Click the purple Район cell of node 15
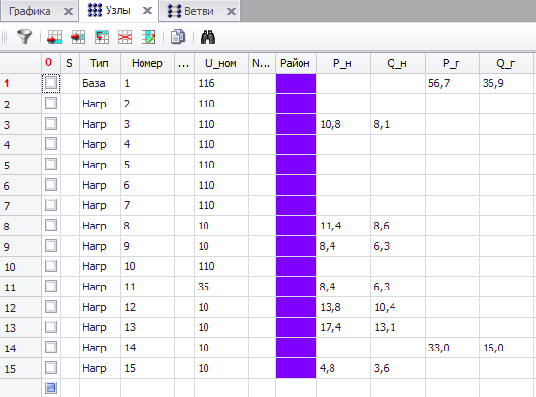536x397 pixels. pyautogui.click(x=296, y=368)
